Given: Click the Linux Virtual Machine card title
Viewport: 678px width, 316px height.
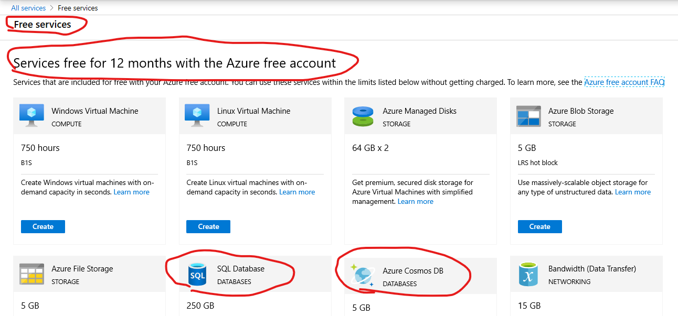Looking at the screenshot, I should [254, 111].
